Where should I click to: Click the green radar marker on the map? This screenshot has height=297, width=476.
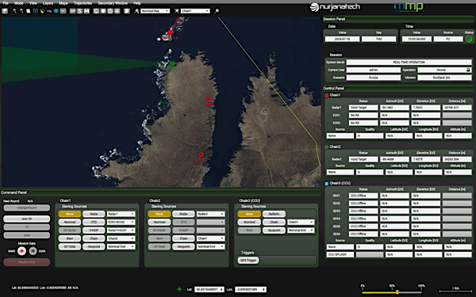coord(172,63)
